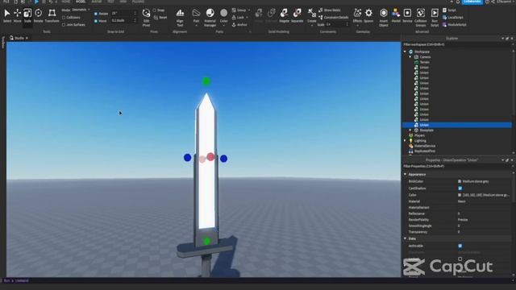The width and height of the screenshot is (516, 290).
Task: Click the BrickColor swatch
Action: click(460, 181)
